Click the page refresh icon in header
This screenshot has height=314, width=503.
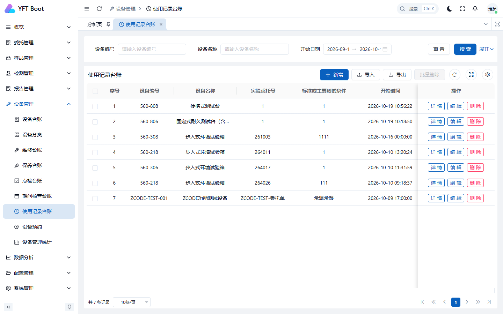coord(99,9)
